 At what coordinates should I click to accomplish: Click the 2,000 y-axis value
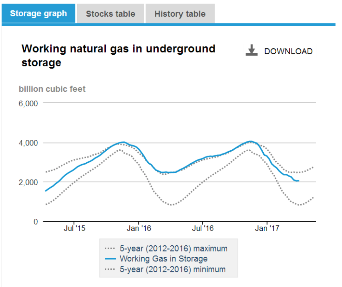tap(30, 182)
